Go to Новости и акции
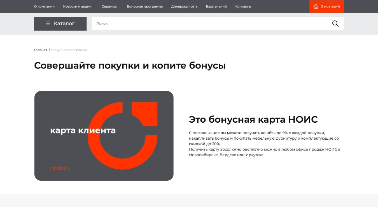The width and height of the screenshot is (378, 207). [77, 6]
